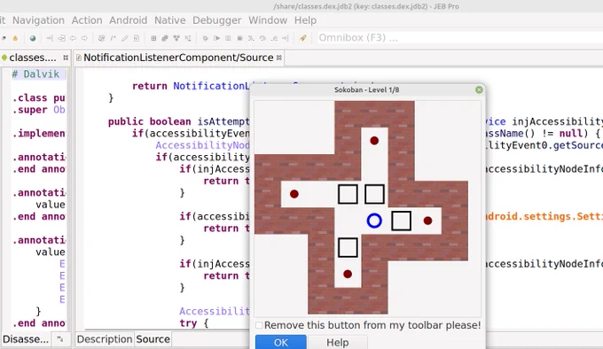This screenshot has height=349, width=603.
Task: Click the crate right of the blue player
Action: tap(401, 221)
